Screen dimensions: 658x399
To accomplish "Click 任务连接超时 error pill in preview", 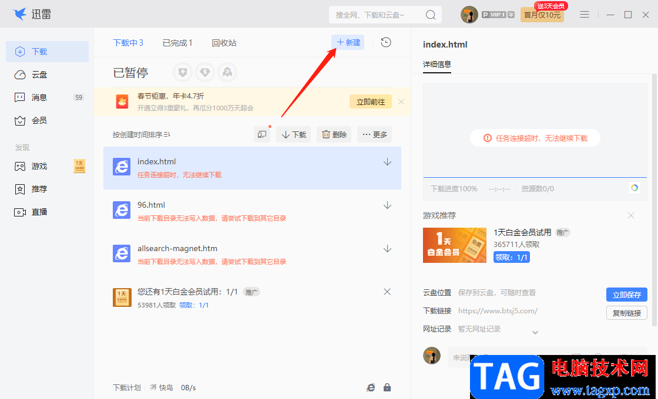I will 535,138.
